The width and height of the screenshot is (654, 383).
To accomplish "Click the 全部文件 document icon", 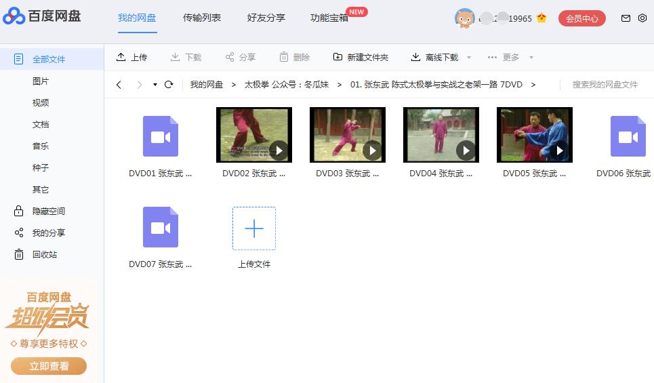I will click(x=19, y=59).
